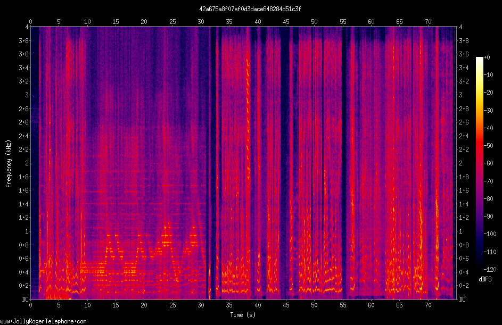The image size is (502, 325).
Task: Click '3.6' on the right frequency axis
Action: click(464, 54)
